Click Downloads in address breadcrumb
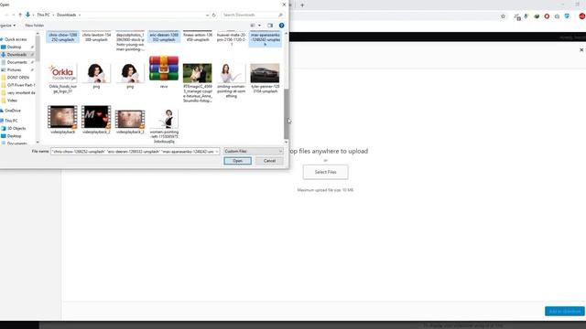 (67, 15)
